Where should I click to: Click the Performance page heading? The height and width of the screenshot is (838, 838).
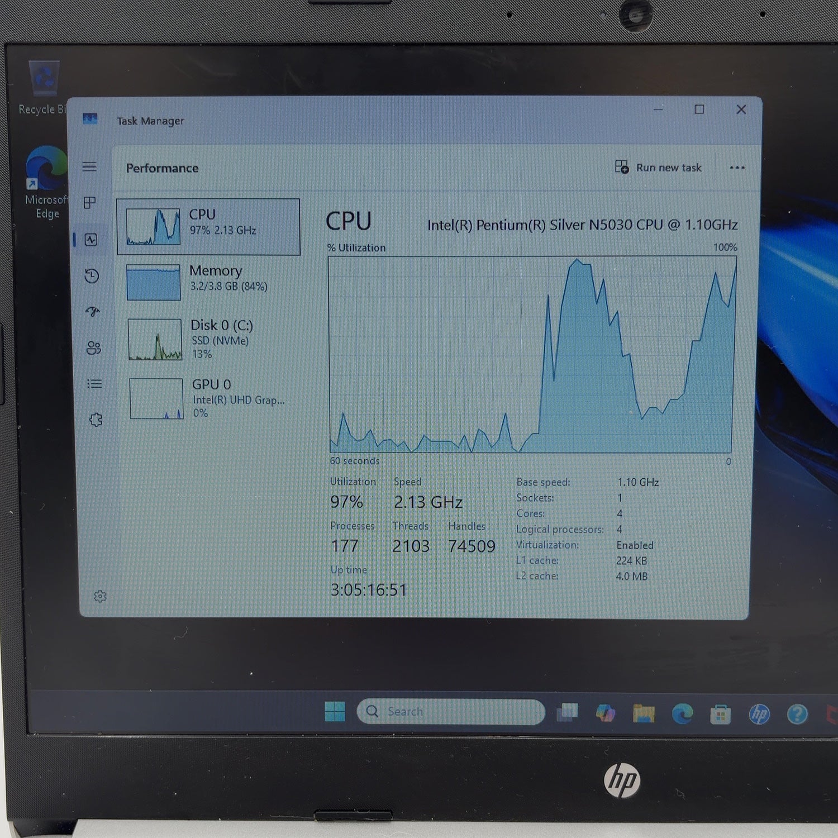point(162,168)
